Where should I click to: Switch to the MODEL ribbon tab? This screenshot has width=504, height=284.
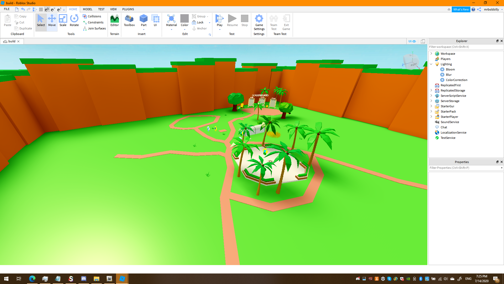(x=87, y=9)
